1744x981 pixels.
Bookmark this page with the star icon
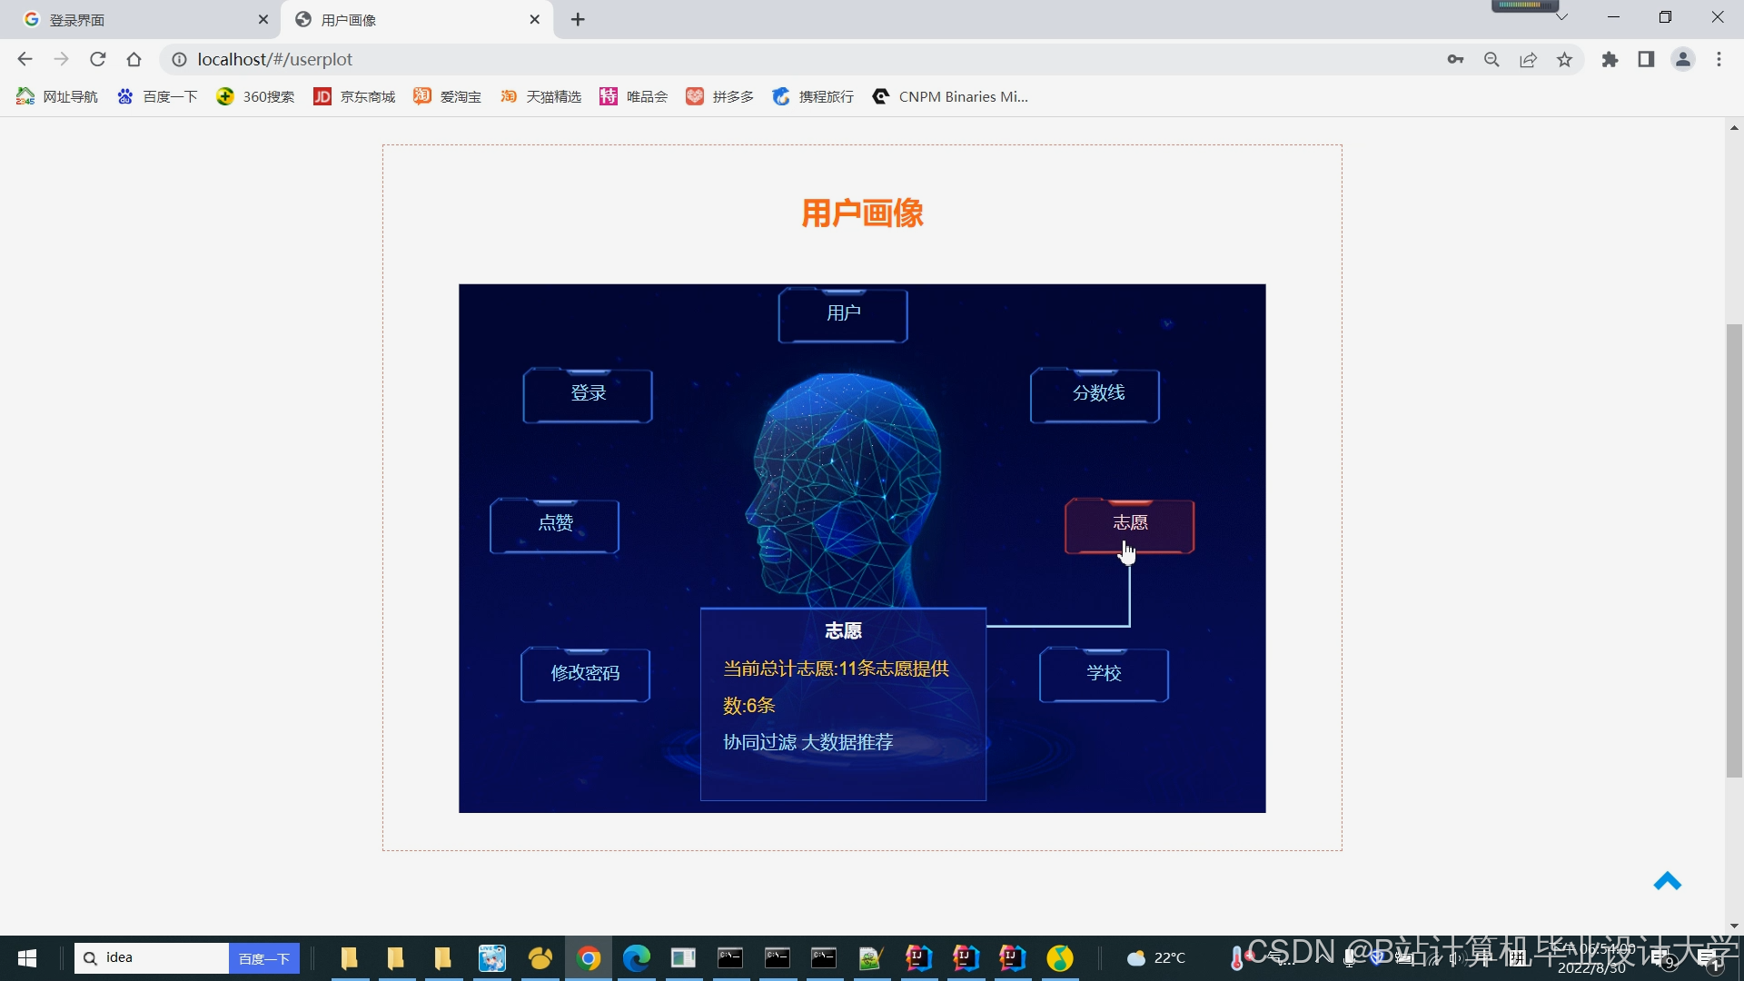[x=1564, y=59]
